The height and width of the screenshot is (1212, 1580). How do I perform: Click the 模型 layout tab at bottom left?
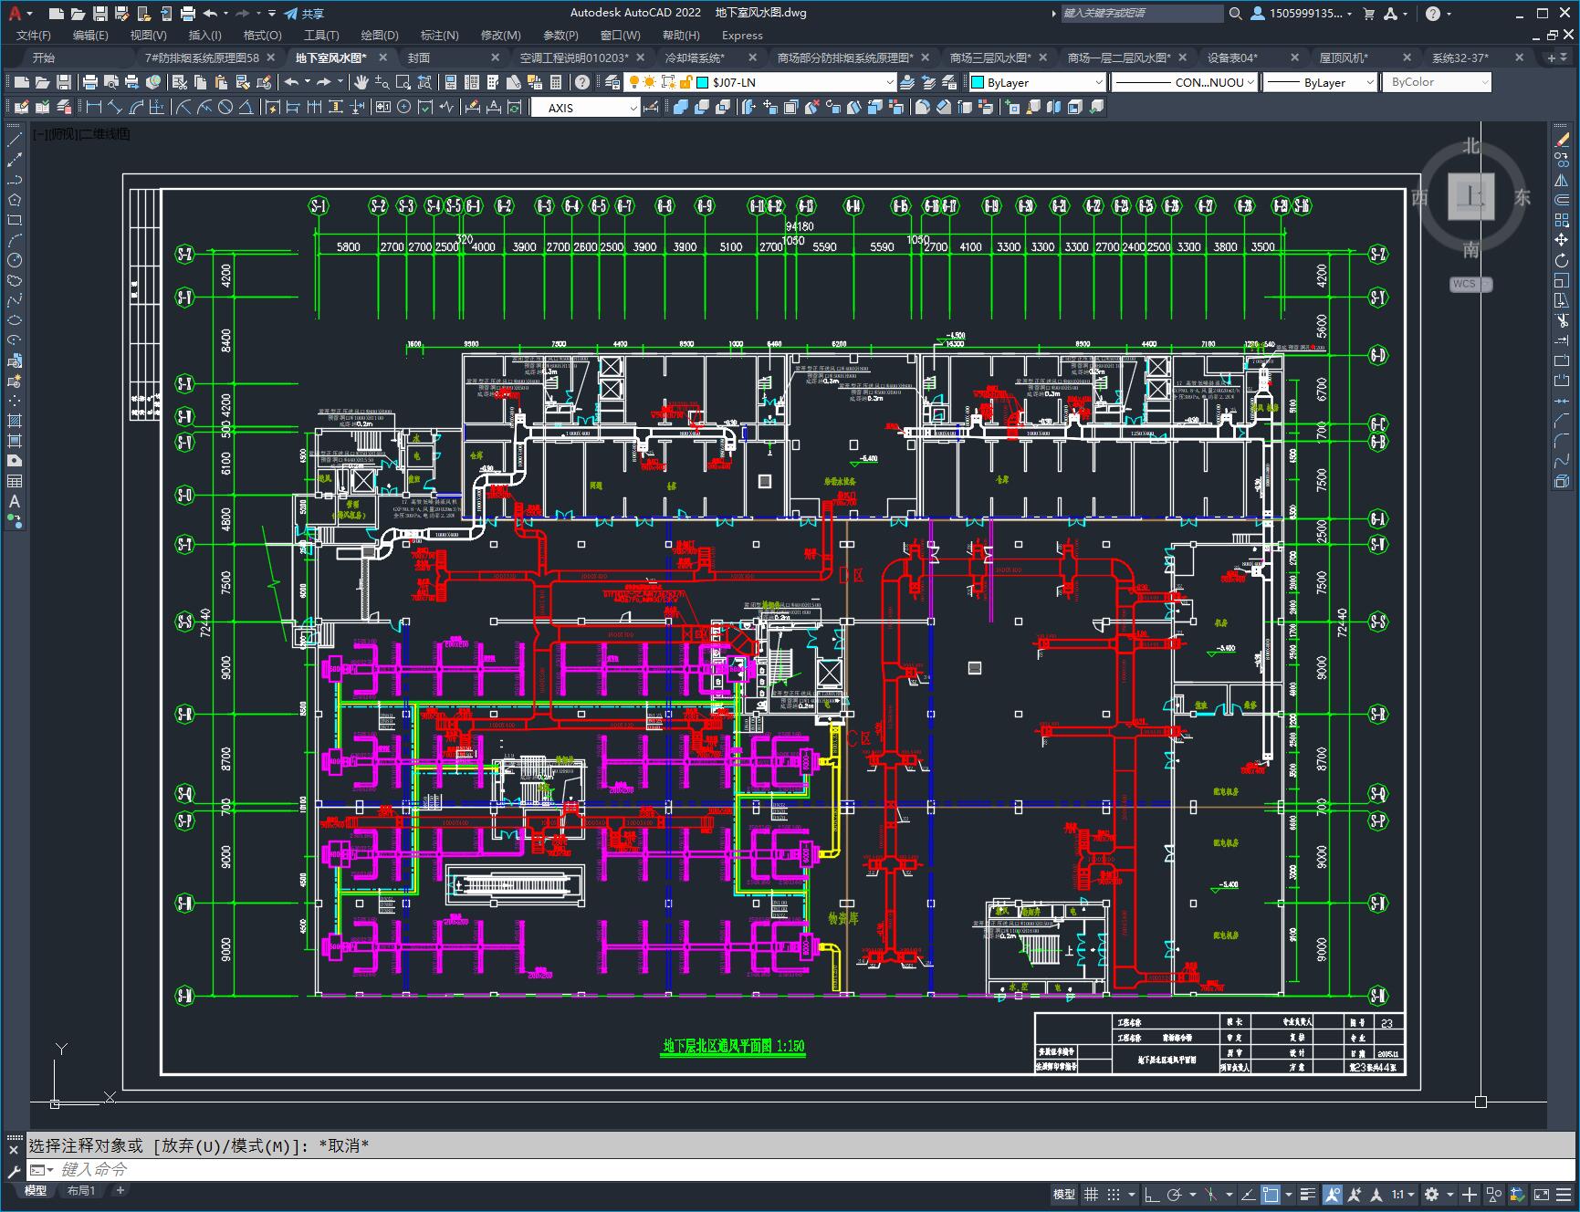36,1190
